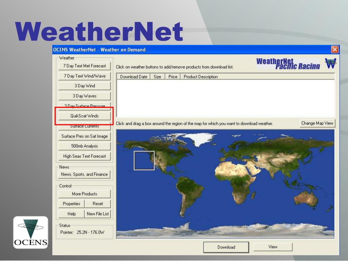Click the View button
Screen dimensions: 348x261
click(x=273, y=247)
